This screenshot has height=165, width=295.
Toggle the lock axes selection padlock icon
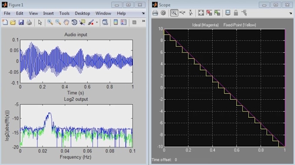(236, 13)
